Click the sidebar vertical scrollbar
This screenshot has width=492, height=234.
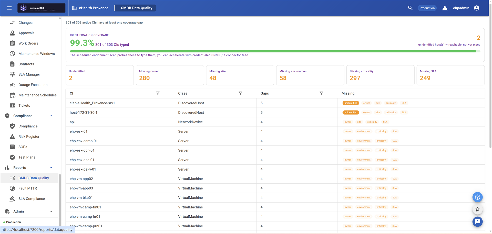[60, 199]
